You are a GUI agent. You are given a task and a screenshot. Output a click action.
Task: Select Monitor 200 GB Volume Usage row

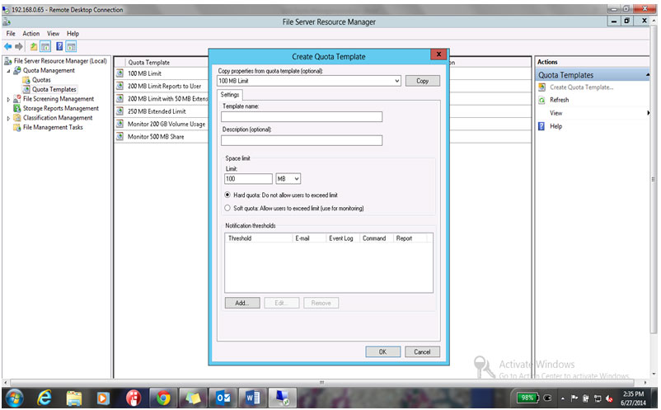click(166, 124)
